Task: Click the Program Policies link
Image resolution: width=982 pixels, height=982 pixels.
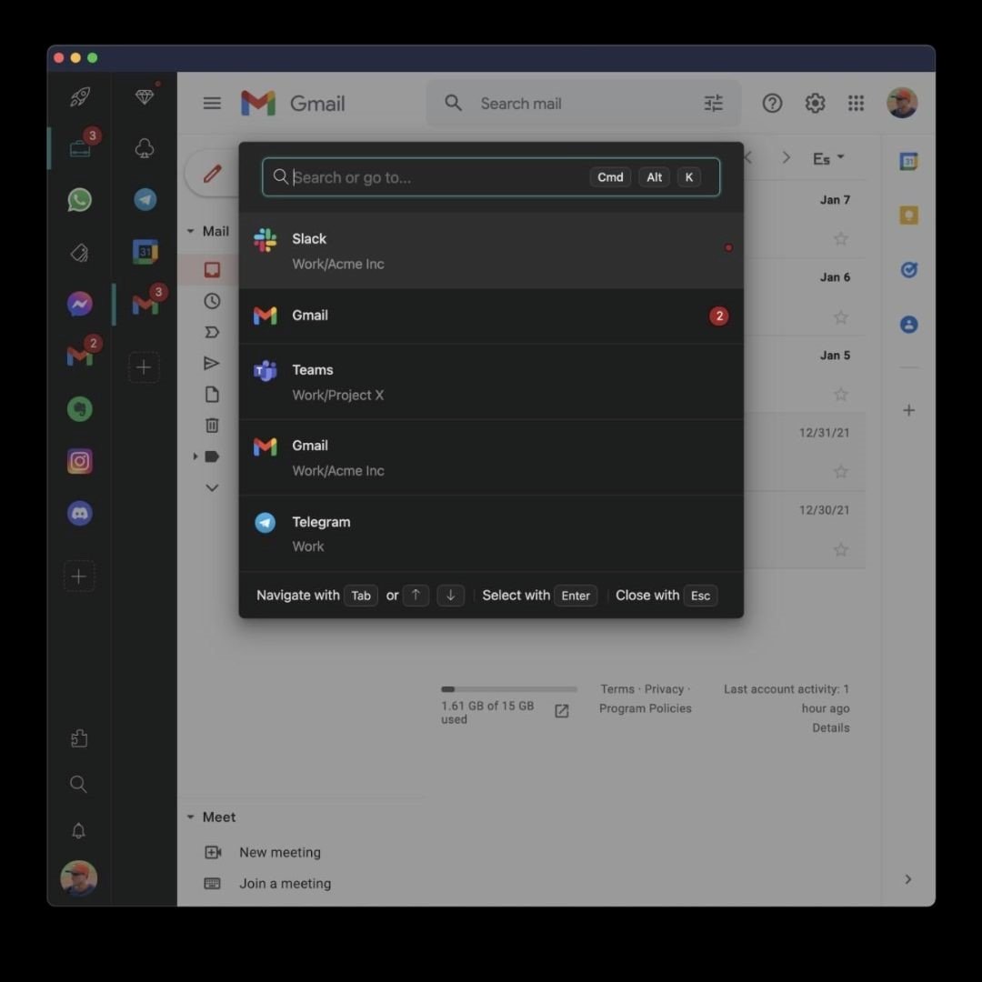Action: tap(645, 708)
